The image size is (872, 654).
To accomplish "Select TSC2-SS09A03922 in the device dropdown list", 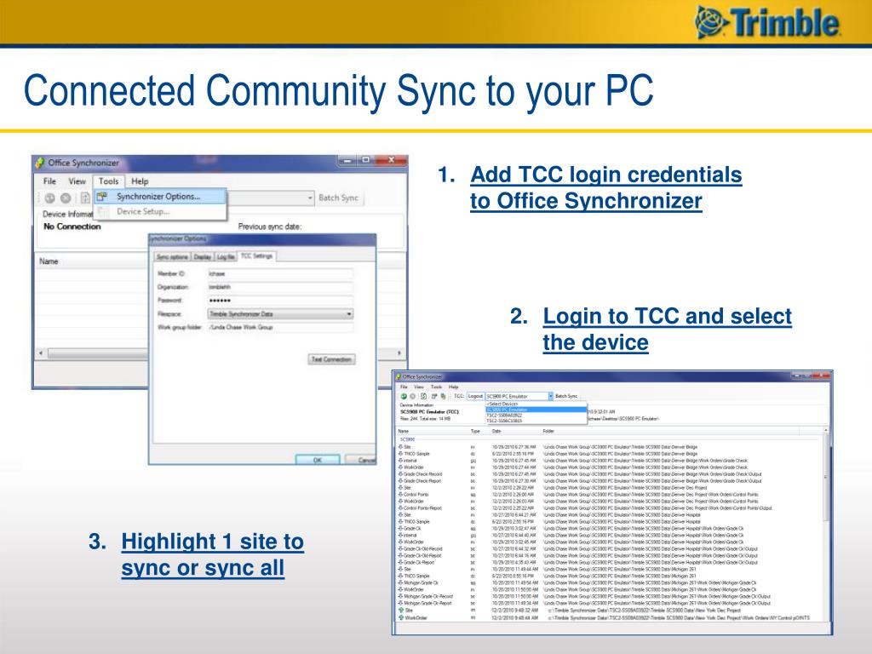I will coord(536,415).
